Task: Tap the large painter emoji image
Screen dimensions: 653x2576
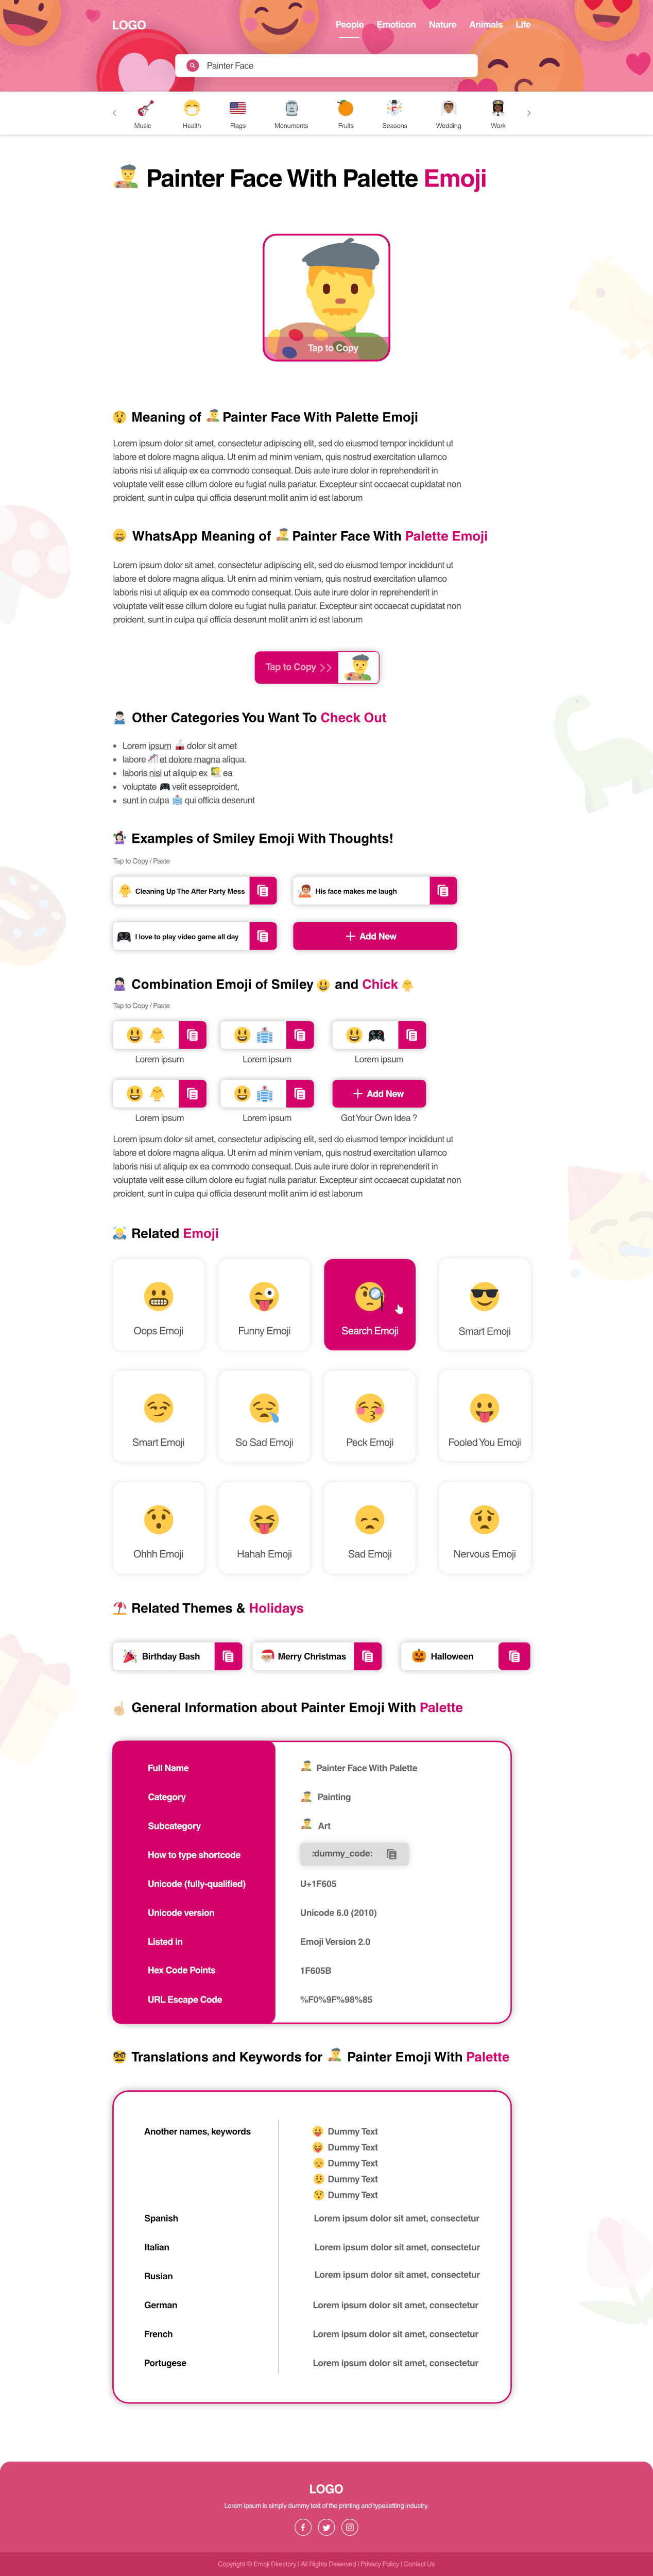Action: coord(326,297)
